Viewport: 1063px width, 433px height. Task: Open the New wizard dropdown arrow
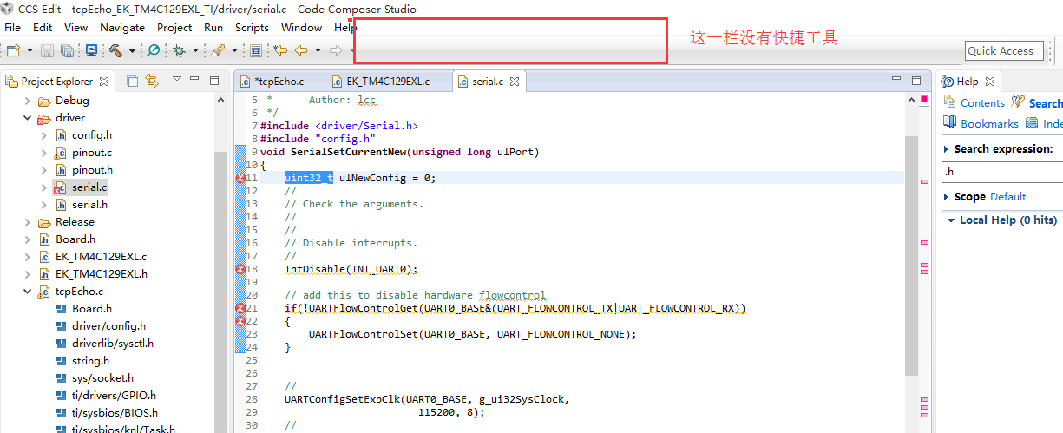[x=30, y=50]
